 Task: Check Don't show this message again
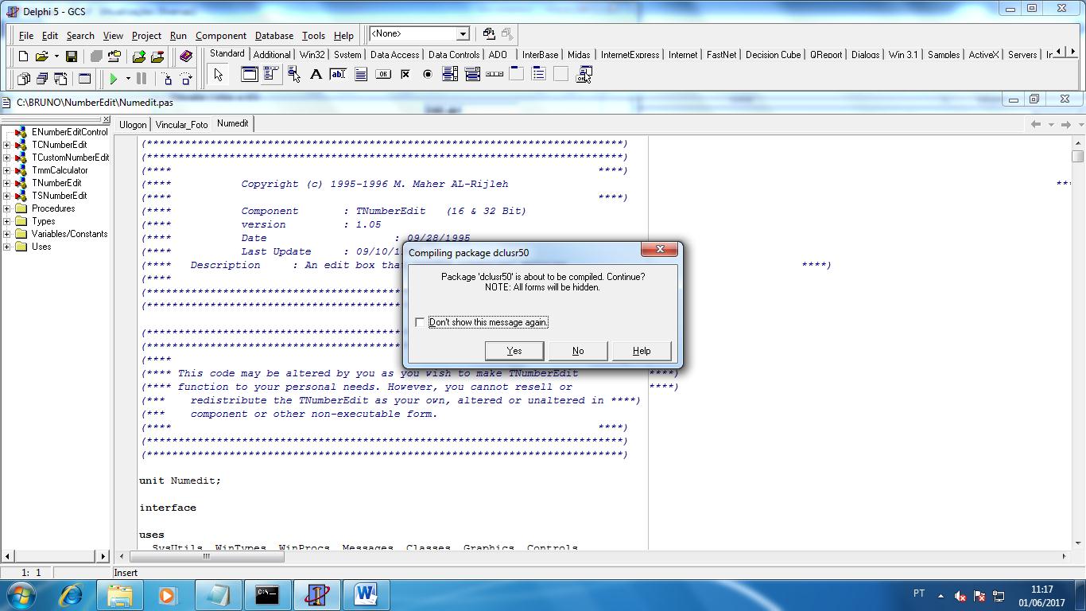pyautogui.click(x=420, y=322)
